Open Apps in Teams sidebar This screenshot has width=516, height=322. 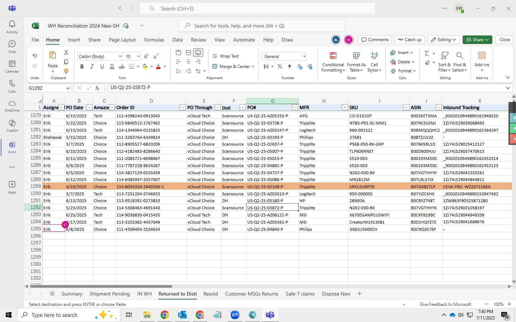pyautogui.click(x=12, y=187)
